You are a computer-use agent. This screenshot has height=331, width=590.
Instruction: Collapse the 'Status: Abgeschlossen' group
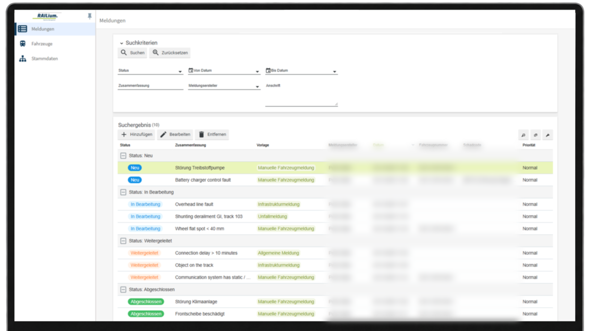pyautogui.click(x=123, y=290)
